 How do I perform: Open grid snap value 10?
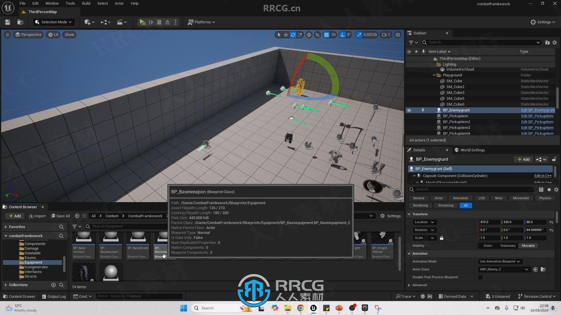[334, 35]
